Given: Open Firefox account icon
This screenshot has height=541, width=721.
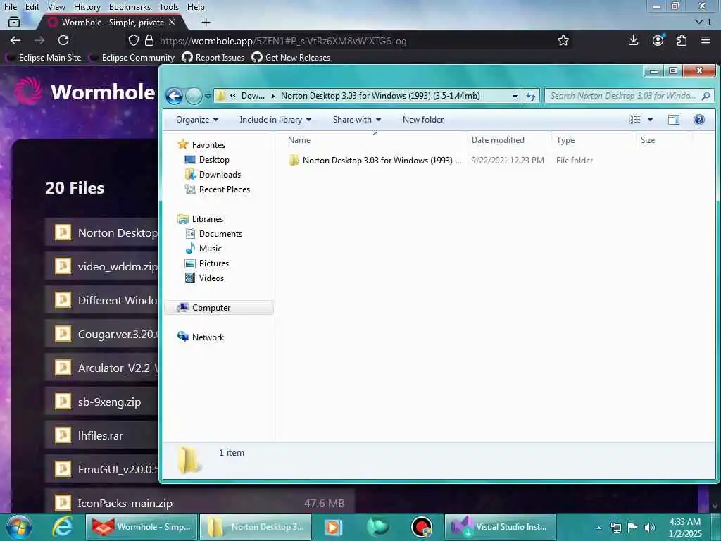Looking at the screenshot, I should click(x=658, y=40).
